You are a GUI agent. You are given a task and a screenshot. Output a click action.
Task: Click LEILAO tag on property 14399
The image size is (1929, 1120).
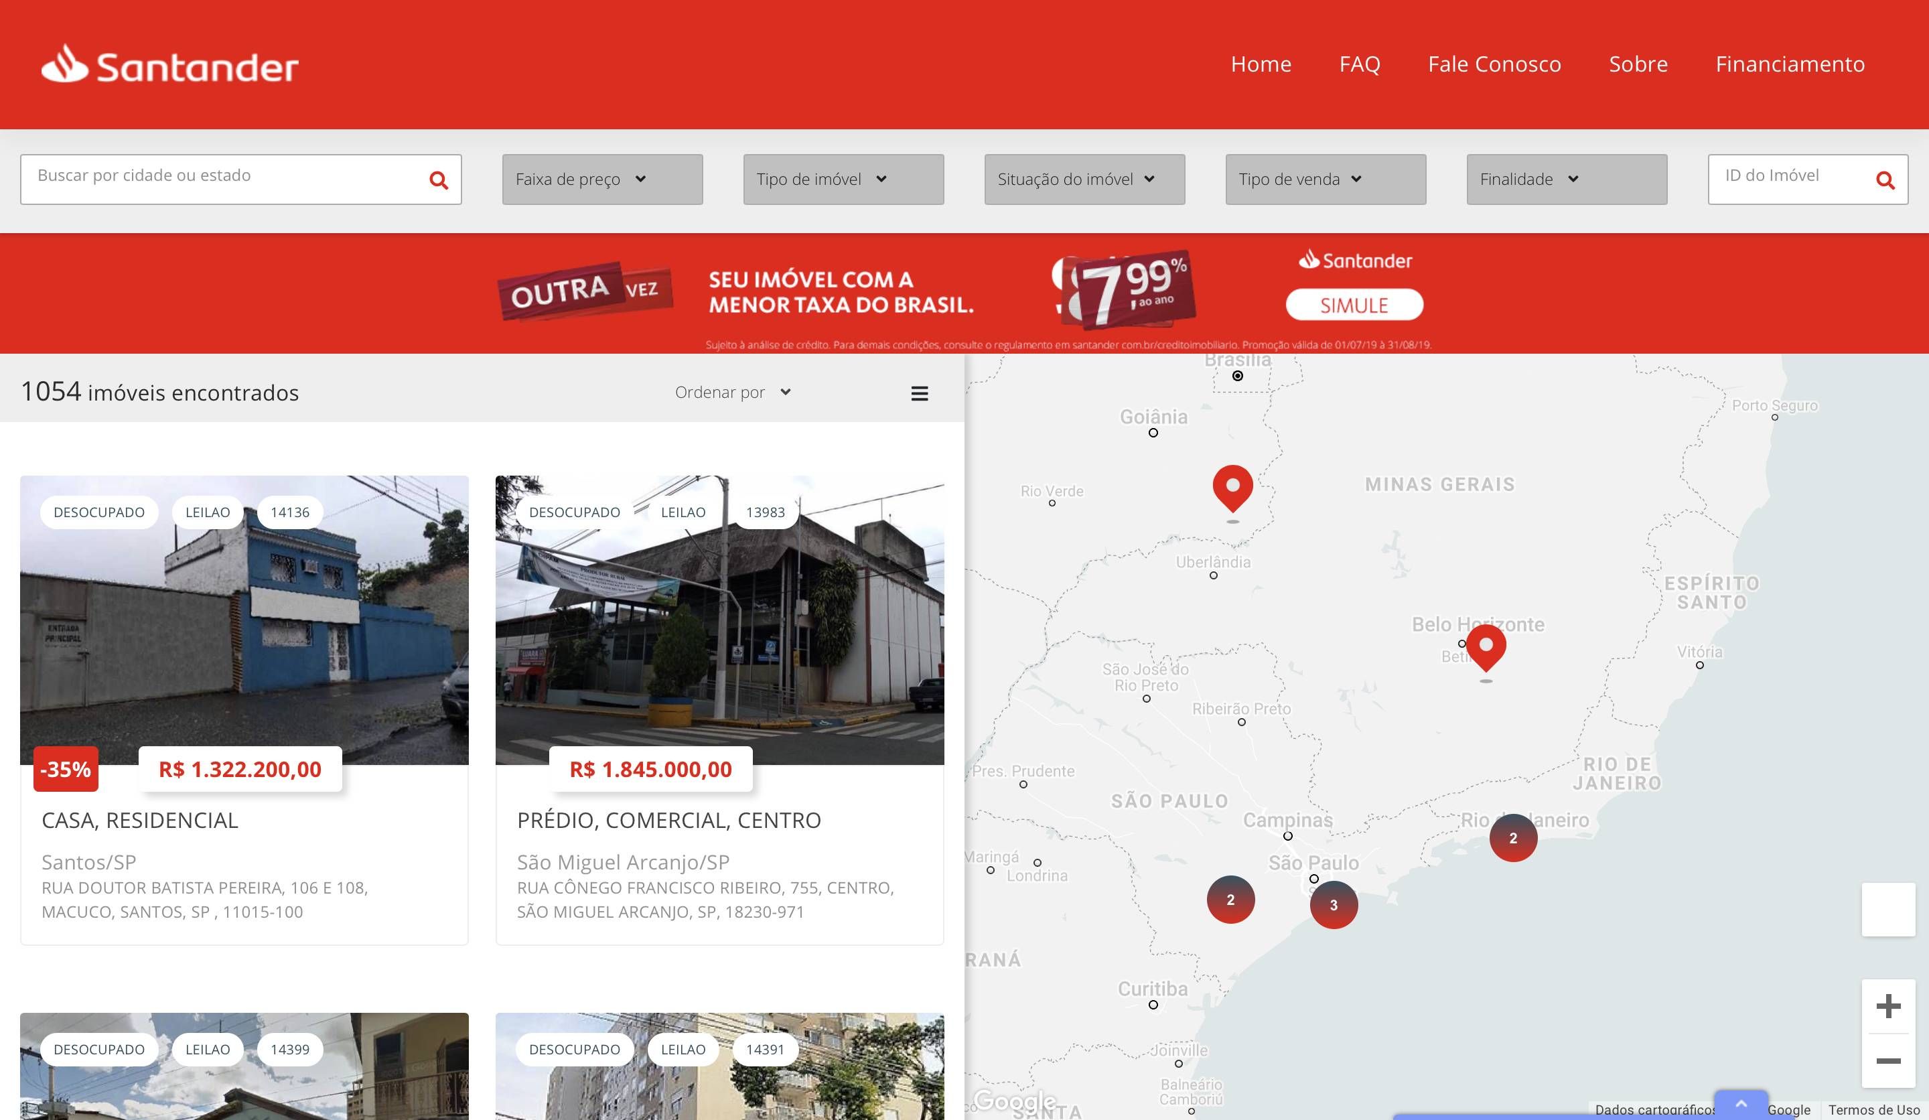tap(208, 1050)
